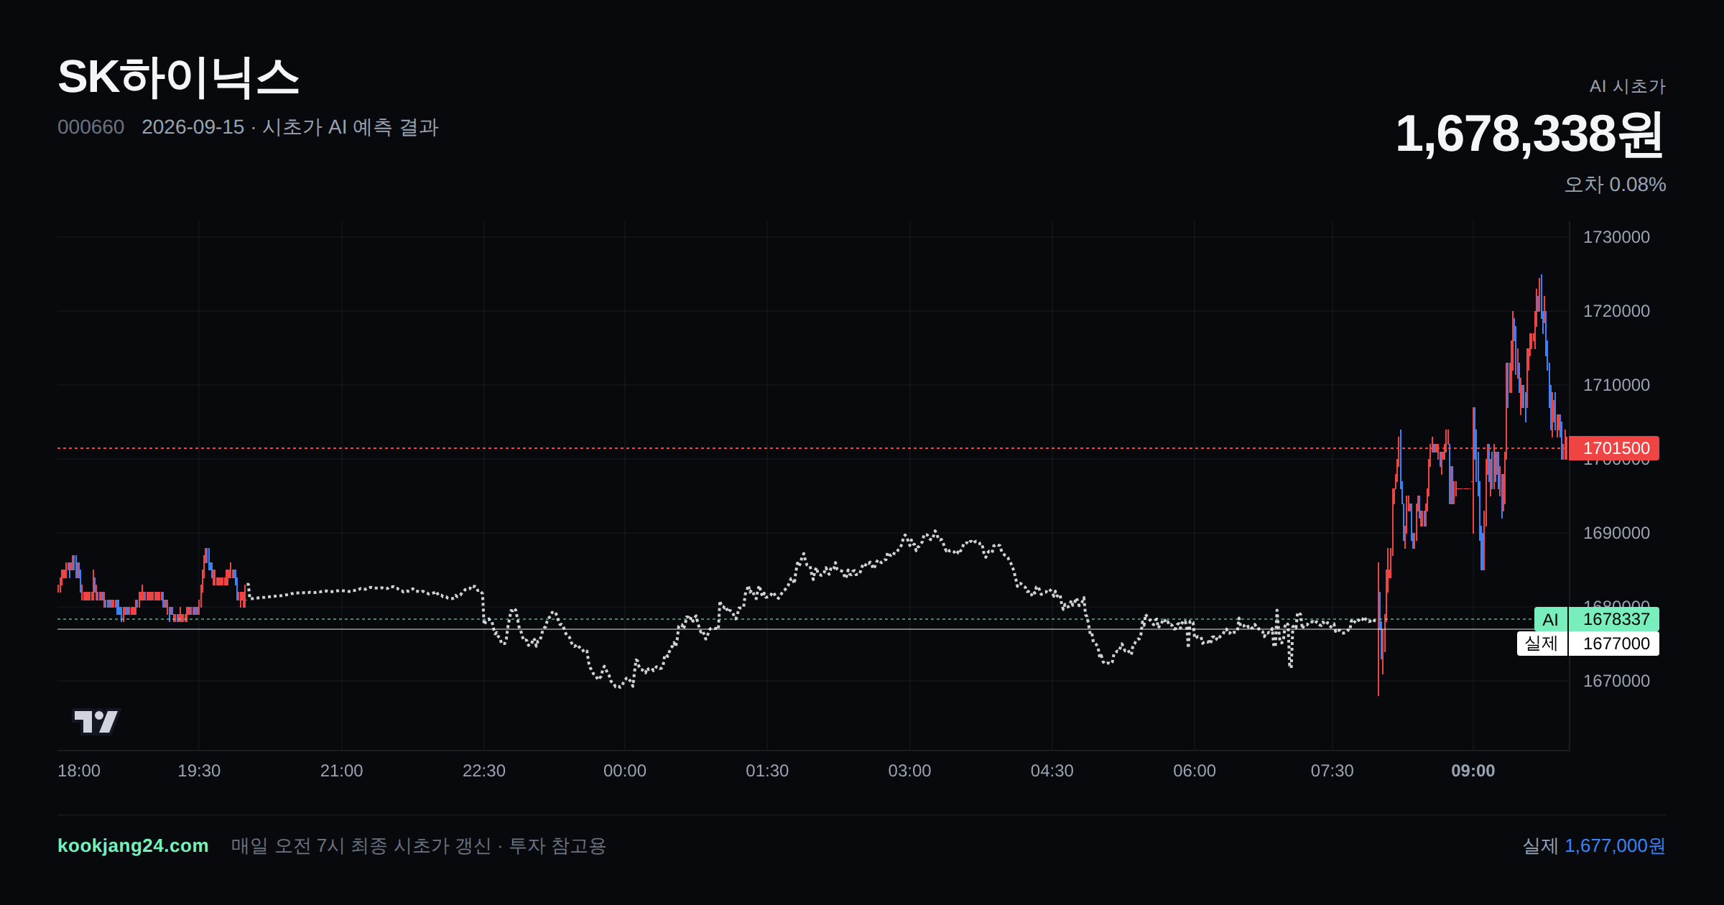1724x905 pixels.
Task: Click the white '실제' tag on price axis
Action: coord(1542,644)
